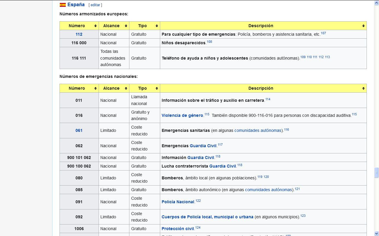Select the 116 111 number cell
Screen dimensions: 379x236
pos(79,58)
